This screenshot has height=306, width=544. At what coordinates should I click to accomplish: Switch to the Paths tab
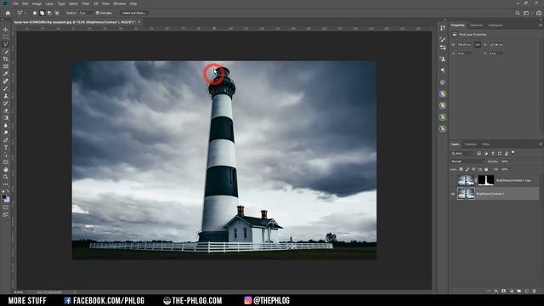pyautogui.click(x=485, y=144)
